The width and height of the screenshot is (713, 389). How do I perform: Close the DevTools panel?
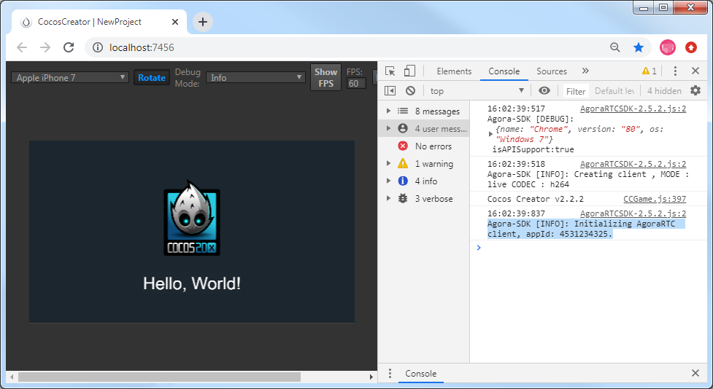(695, 71)
